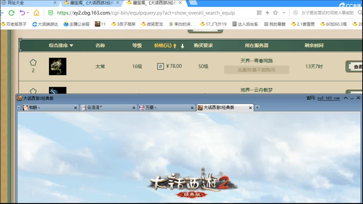
Task: Open the 60加60.3高 bookmark
Action: [334, 24]
